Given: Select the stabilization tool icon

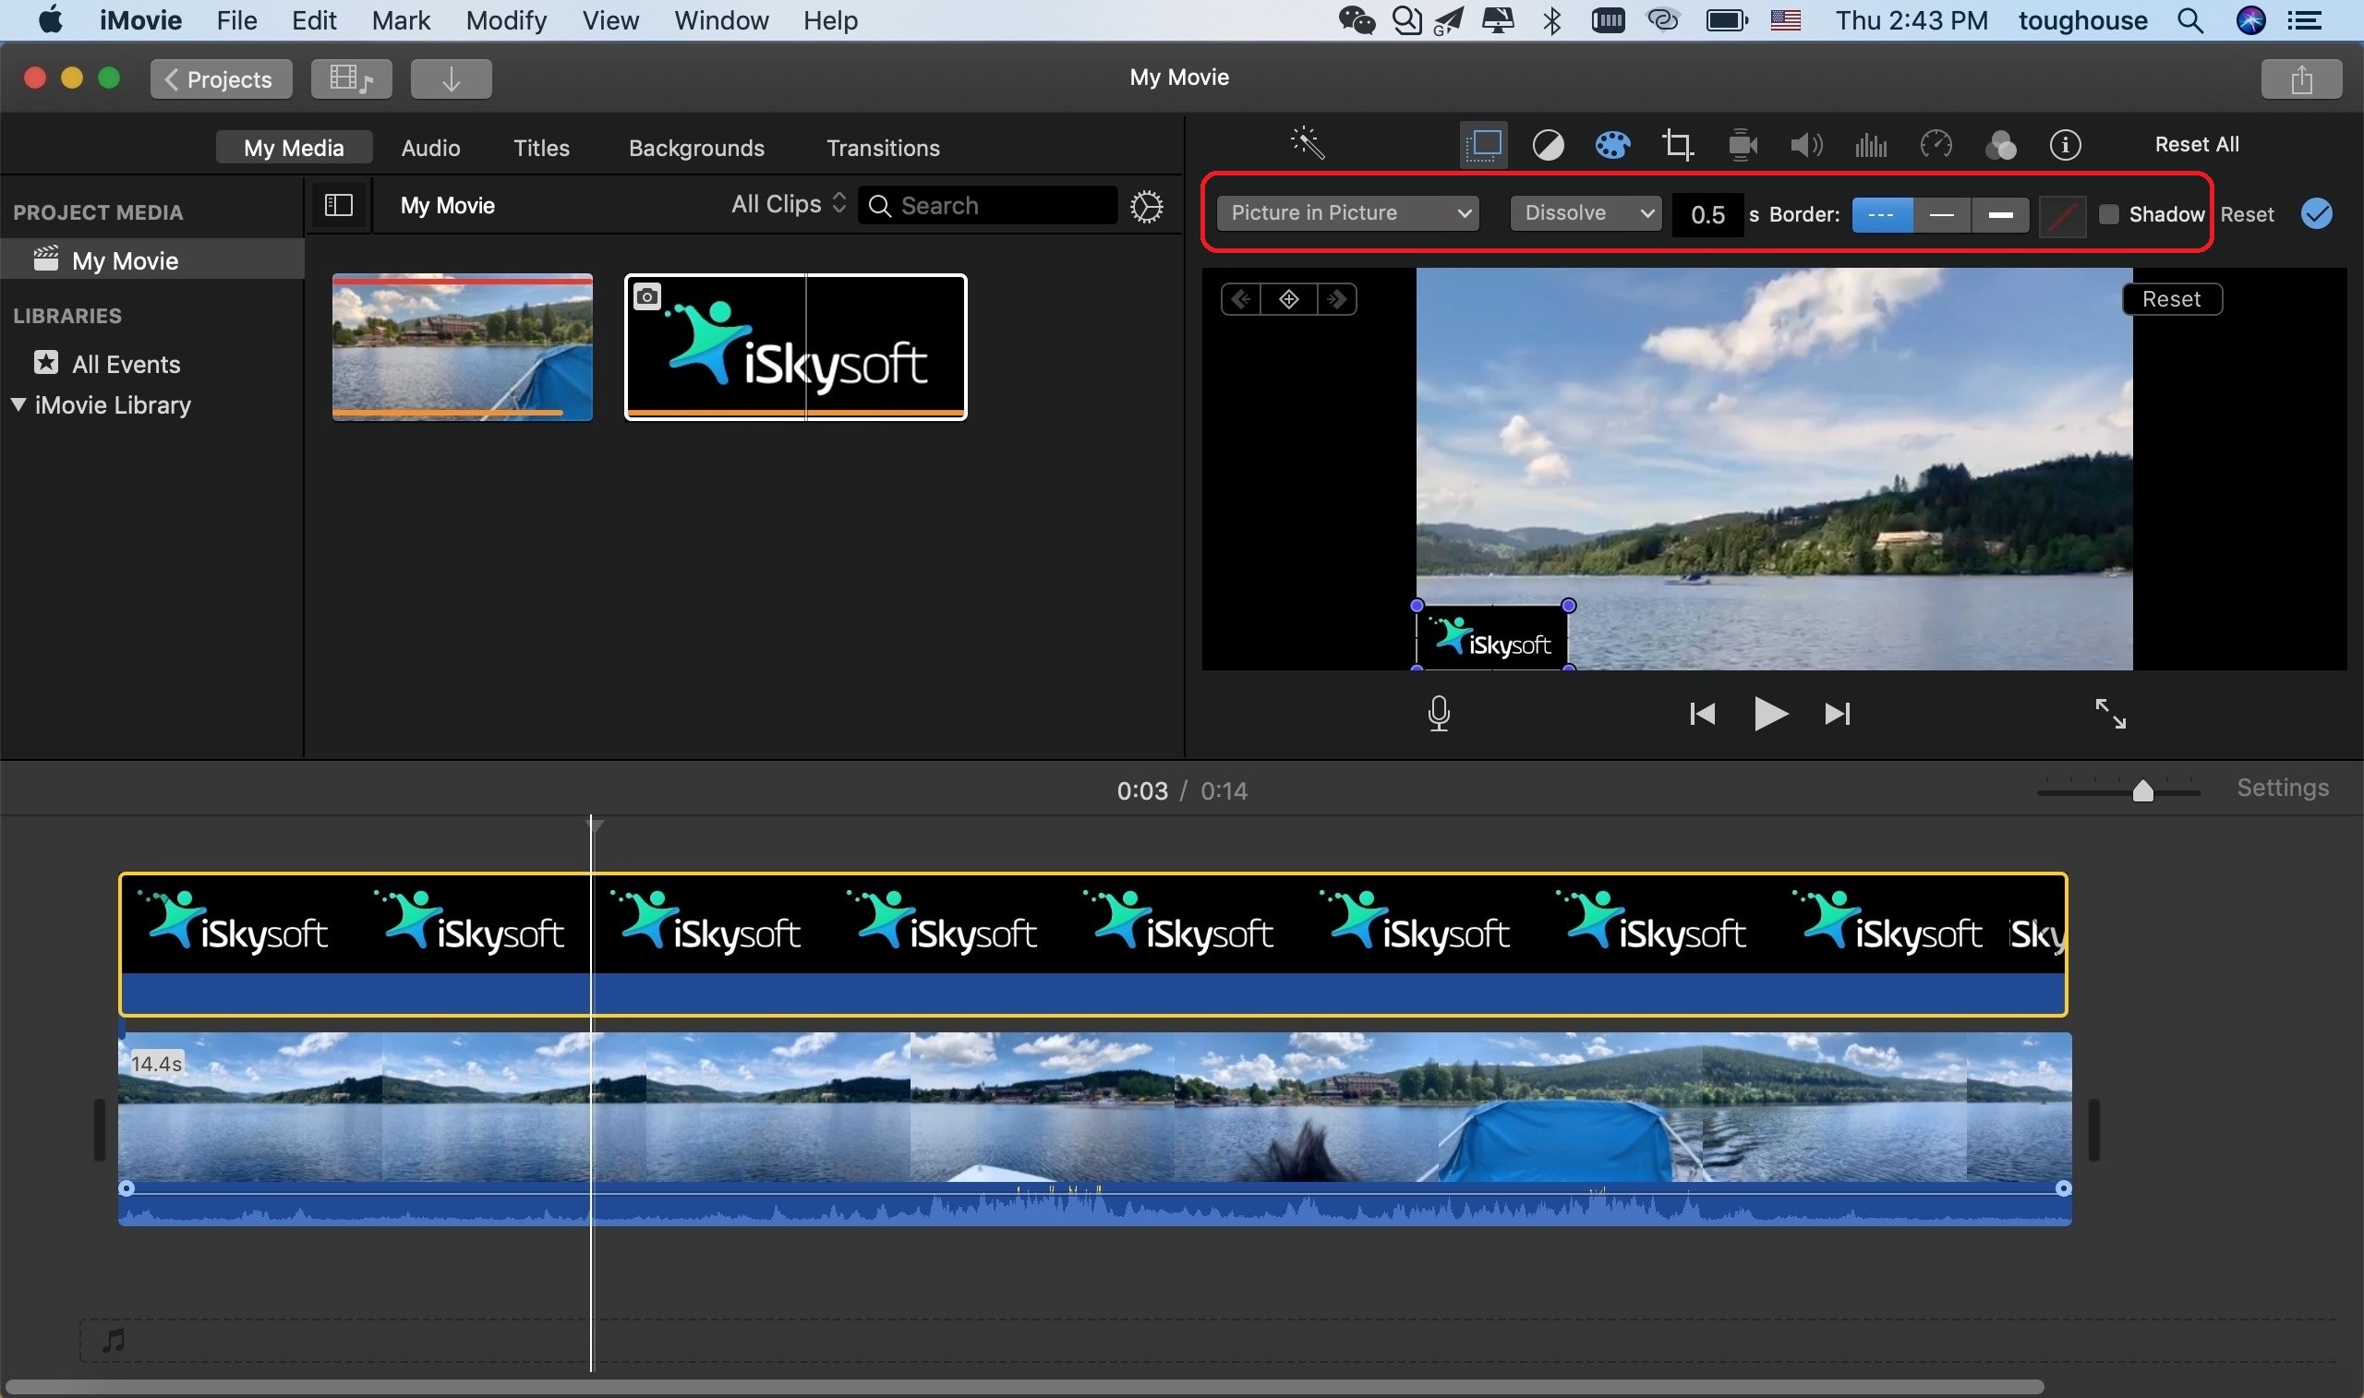Looking at the screenshot, I should point(1740,145).
